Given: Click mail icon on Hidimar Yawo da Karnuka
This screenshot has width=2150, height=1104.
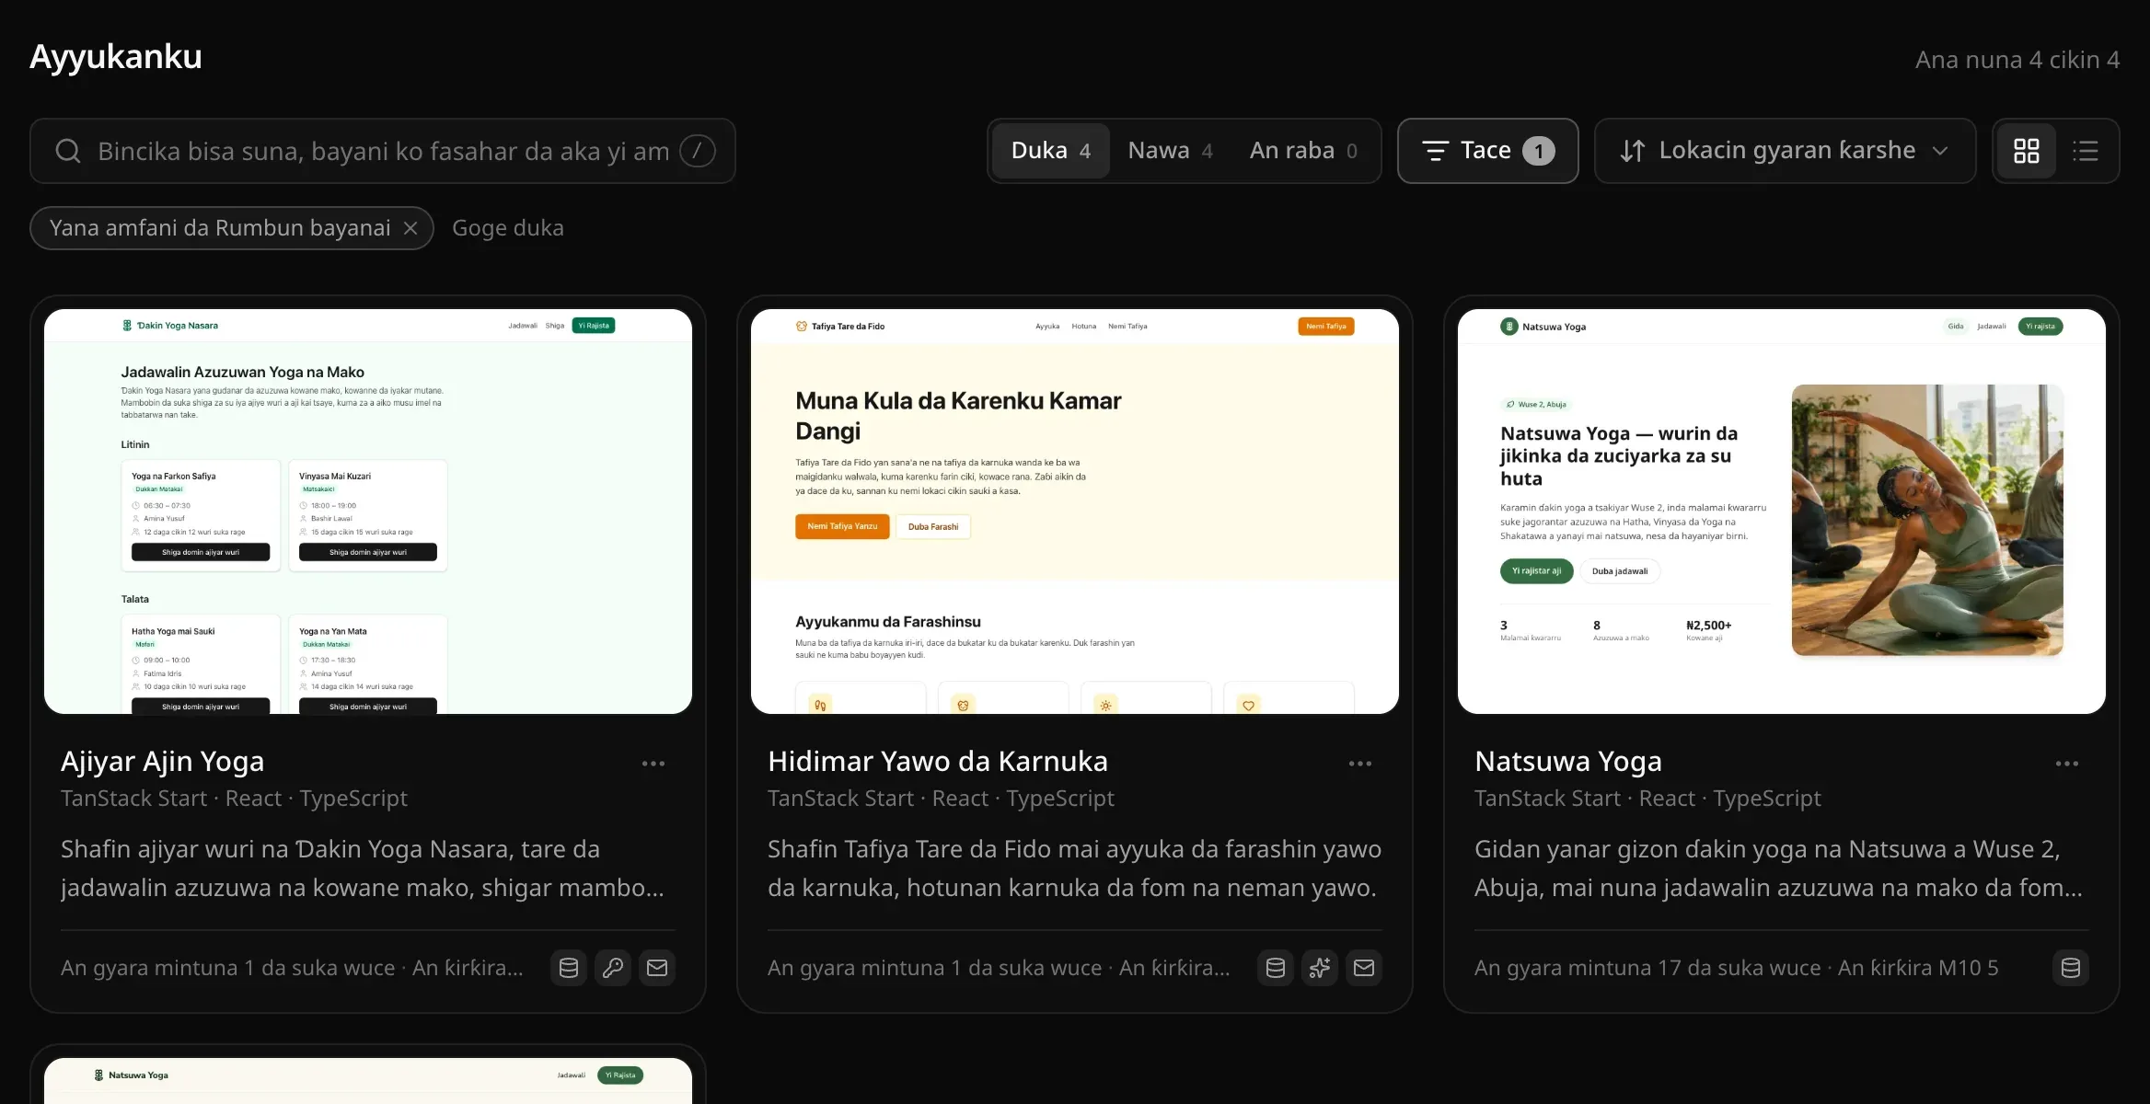Looking at the screenshot, I should click(x=1364, y=968).
